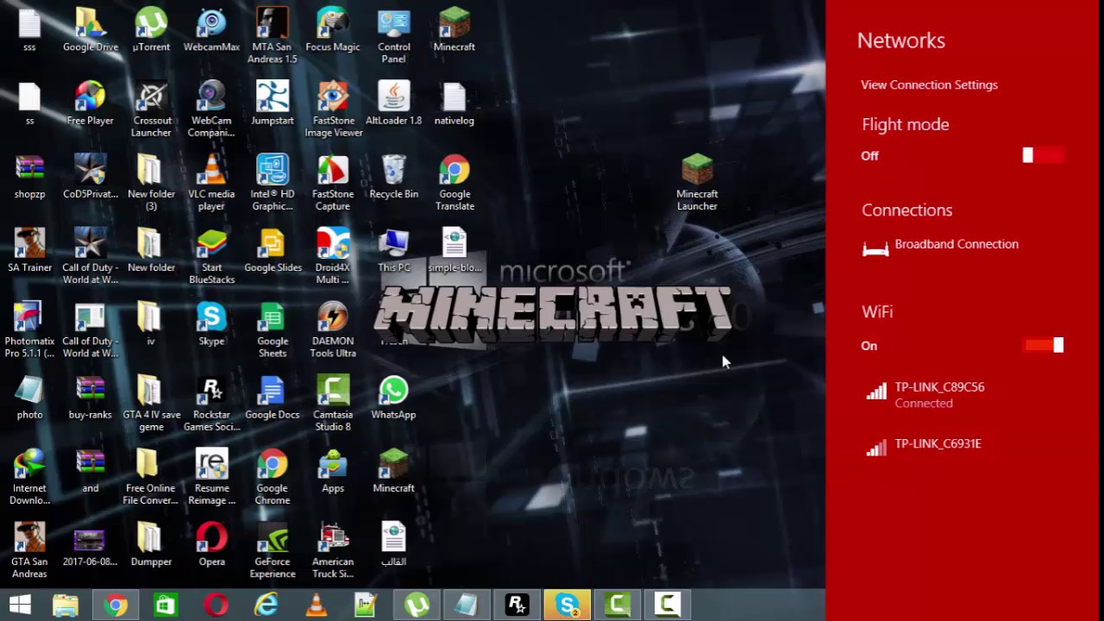
Task: Open DAEMON Tools Ultra icon
Action: point(333,330)
